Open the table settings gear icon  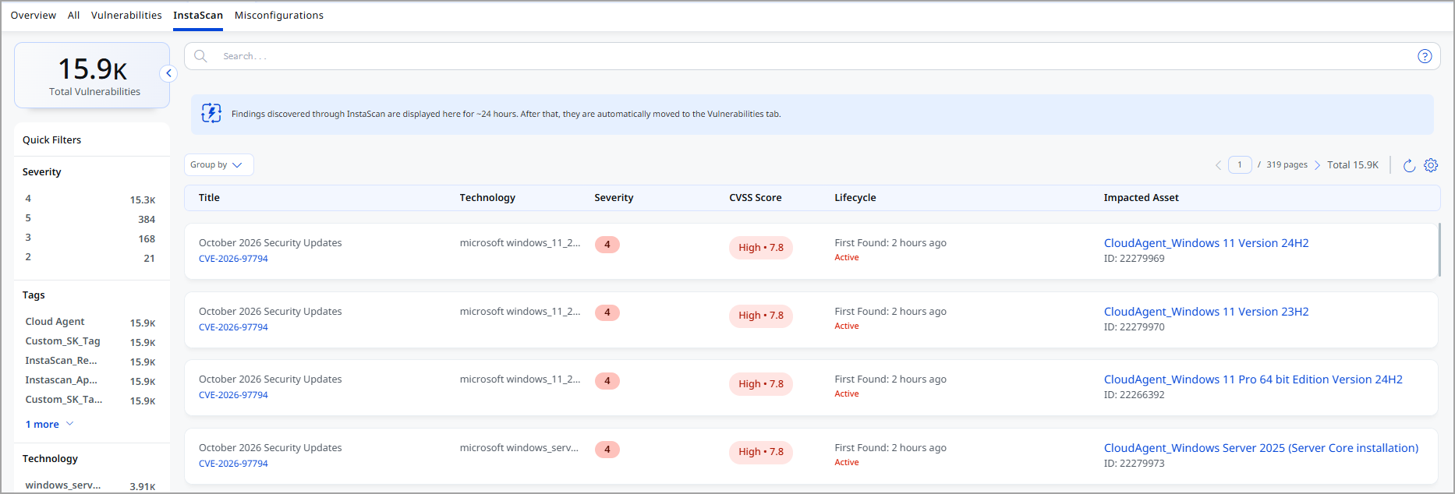point(1431,165)
